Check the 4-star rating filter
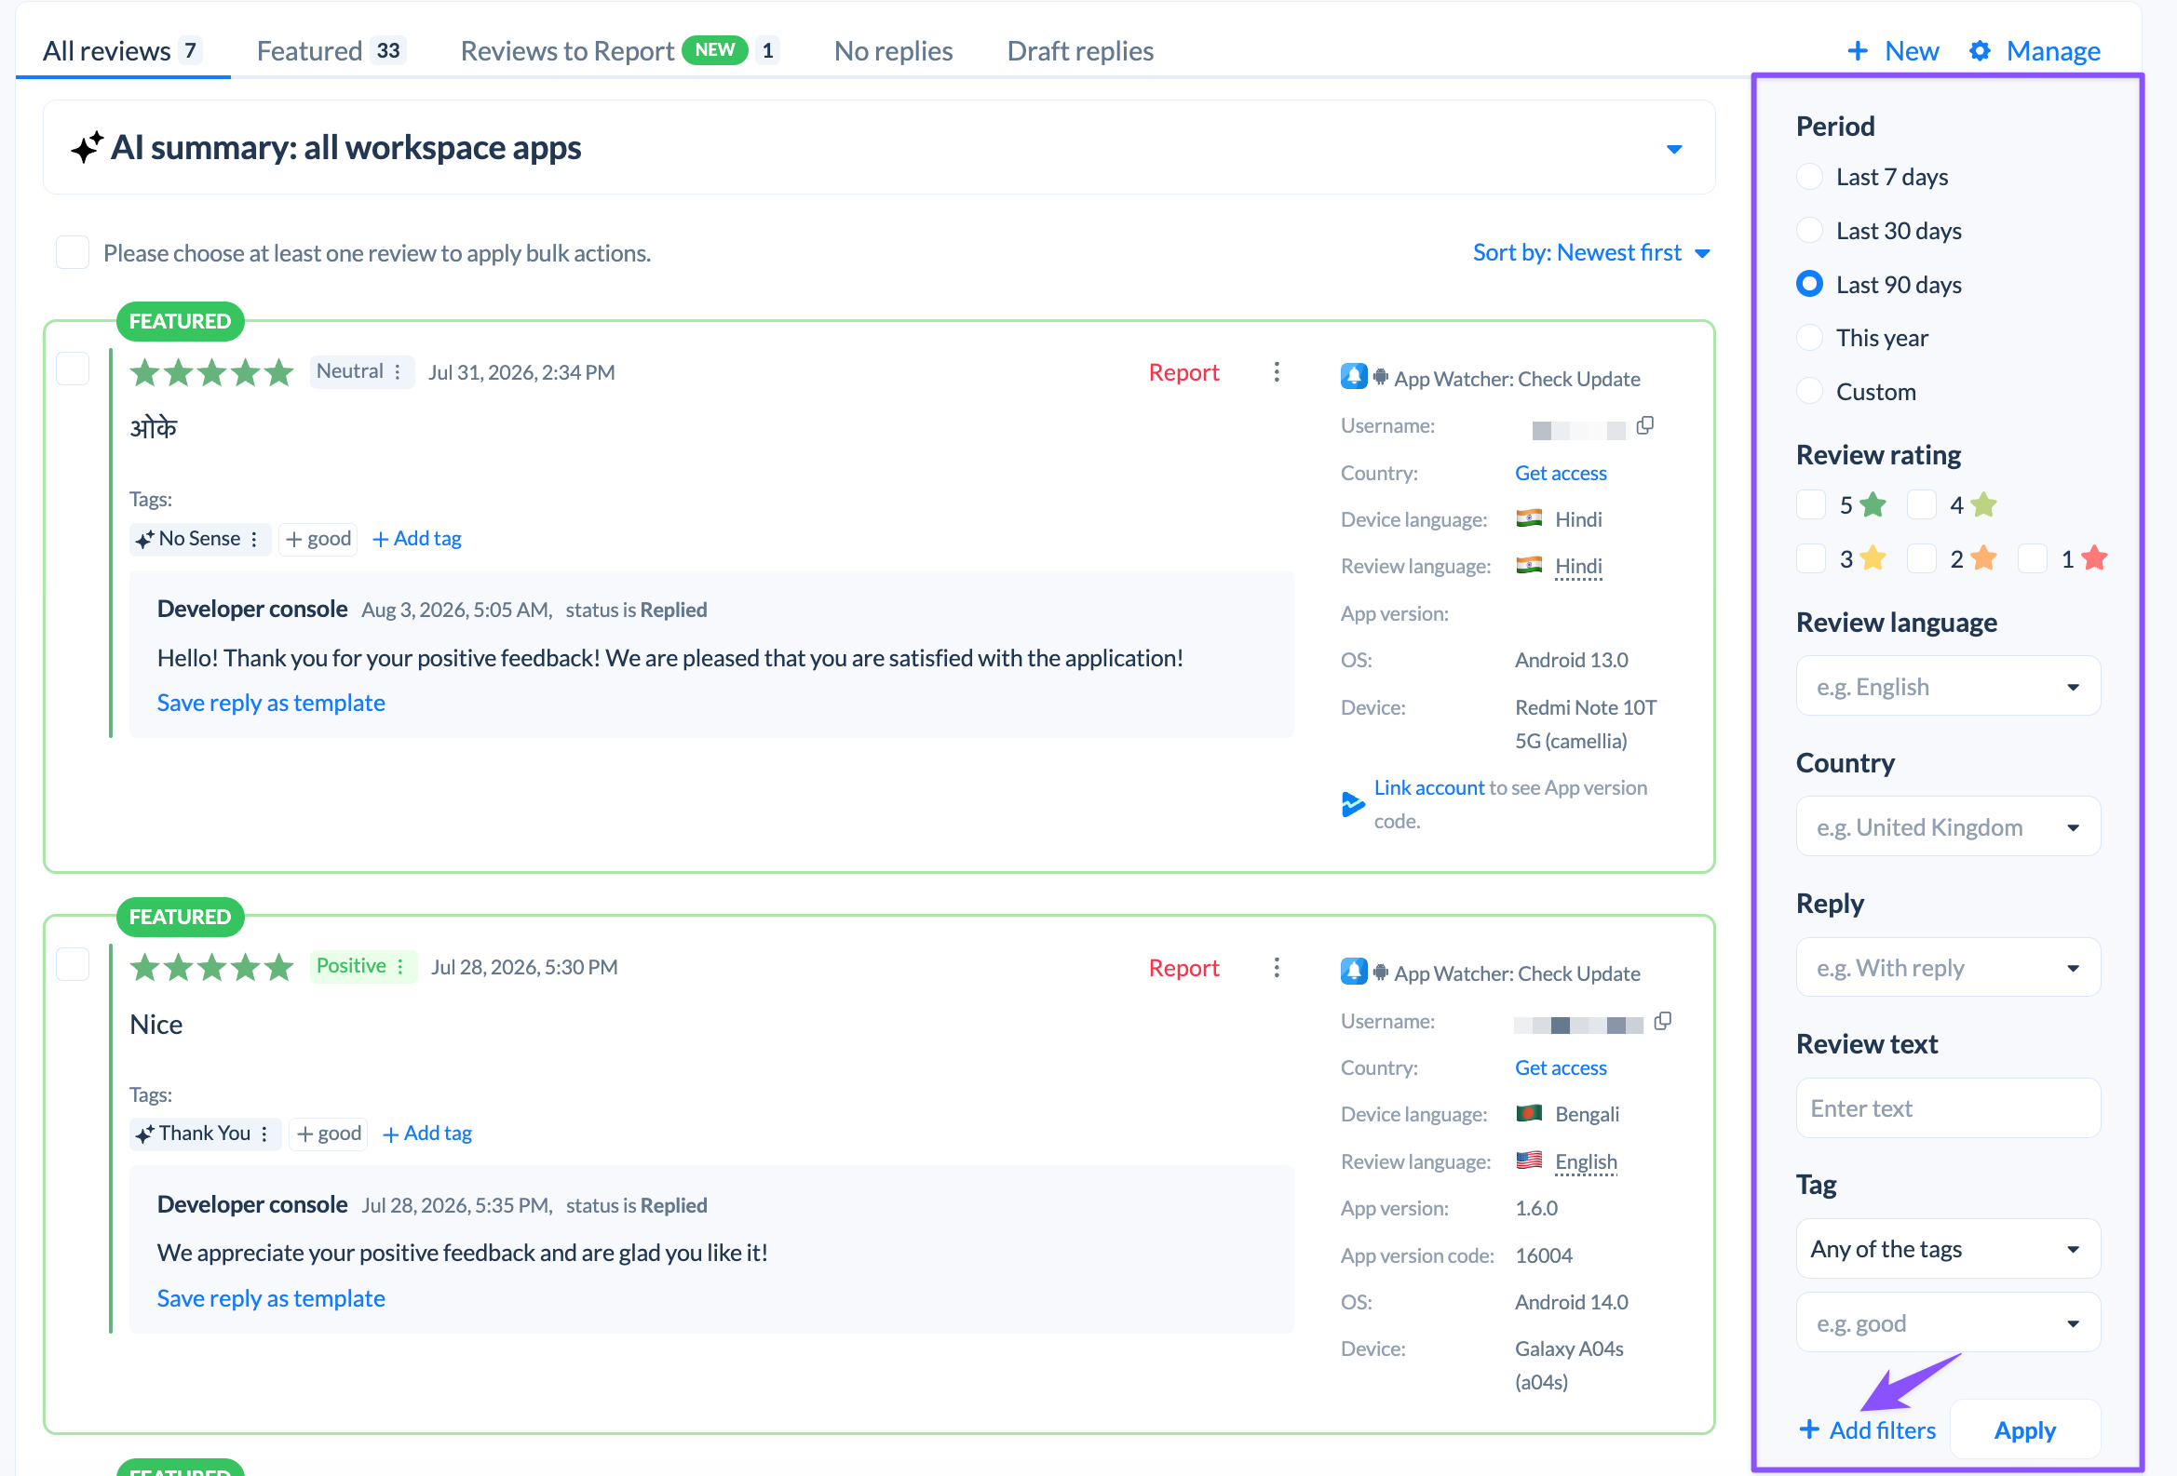This screenshot has height=1476, width=2177. click(1921, 505)
